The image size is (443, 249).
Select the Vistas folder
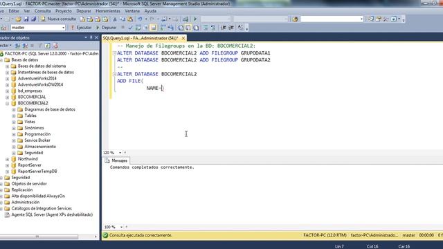pos(30,122)
